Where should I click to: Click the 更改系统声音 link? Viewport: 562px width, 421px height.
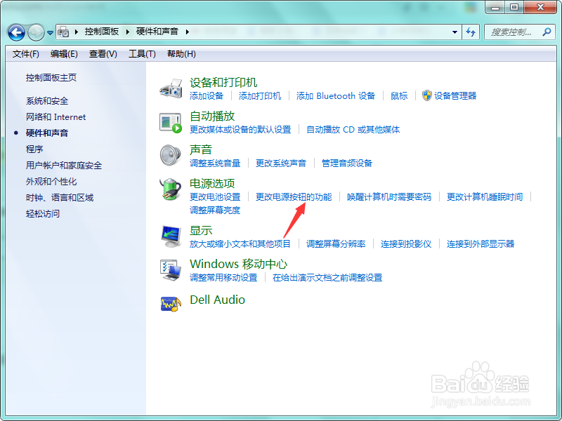point(280,163)
